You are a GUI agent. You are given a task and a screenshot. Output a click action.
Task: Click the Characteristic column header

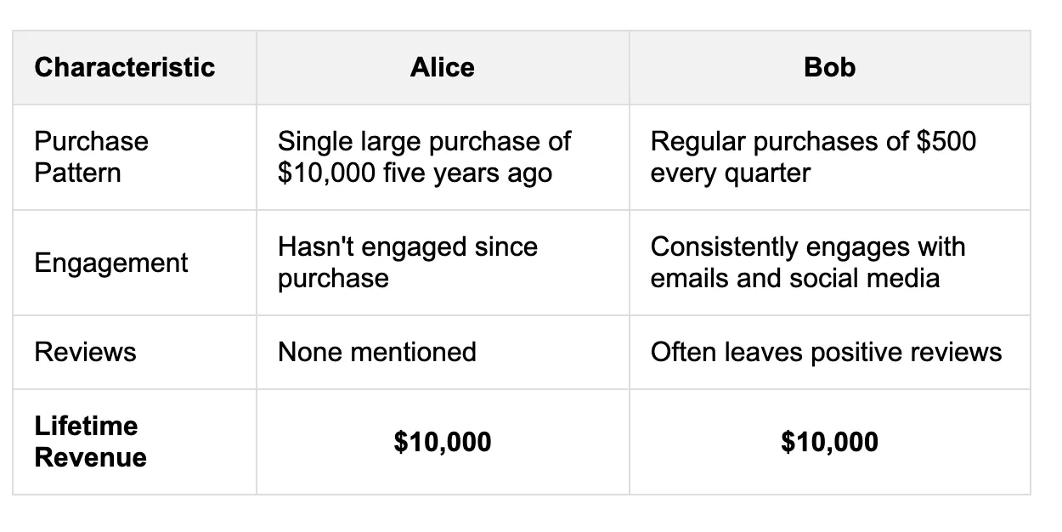(x=125, y=67)
